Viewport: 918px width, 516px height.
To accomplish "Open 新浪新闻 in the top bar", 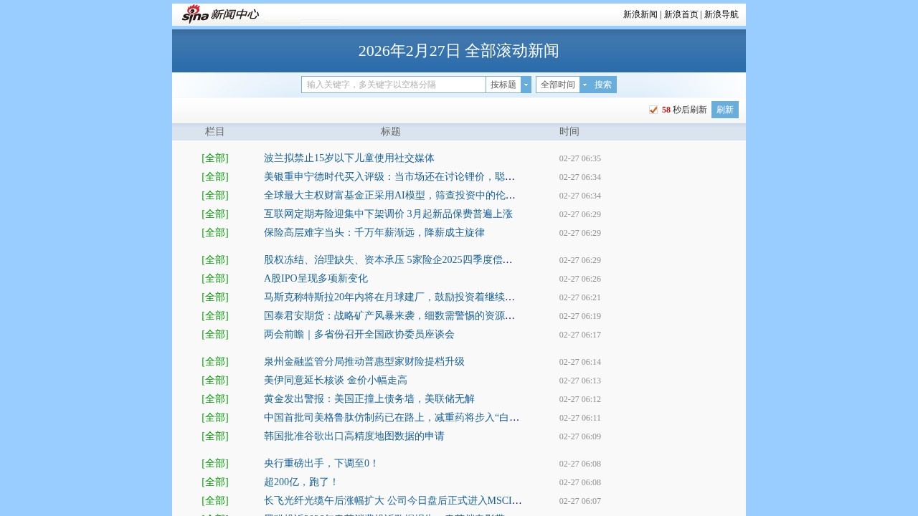I will click(x=640, y=14).
